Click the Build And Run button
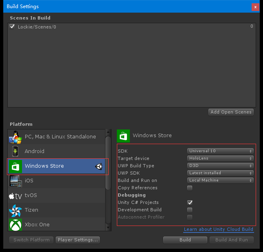This screenshot has height=252, width=263. pos(232,240)
